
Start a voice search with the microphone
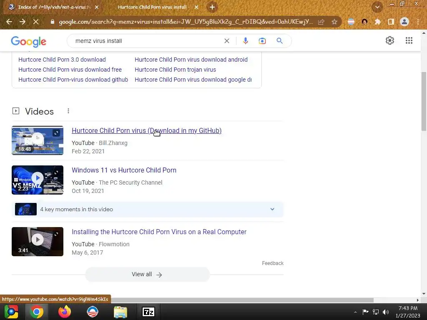click(245, 41)
